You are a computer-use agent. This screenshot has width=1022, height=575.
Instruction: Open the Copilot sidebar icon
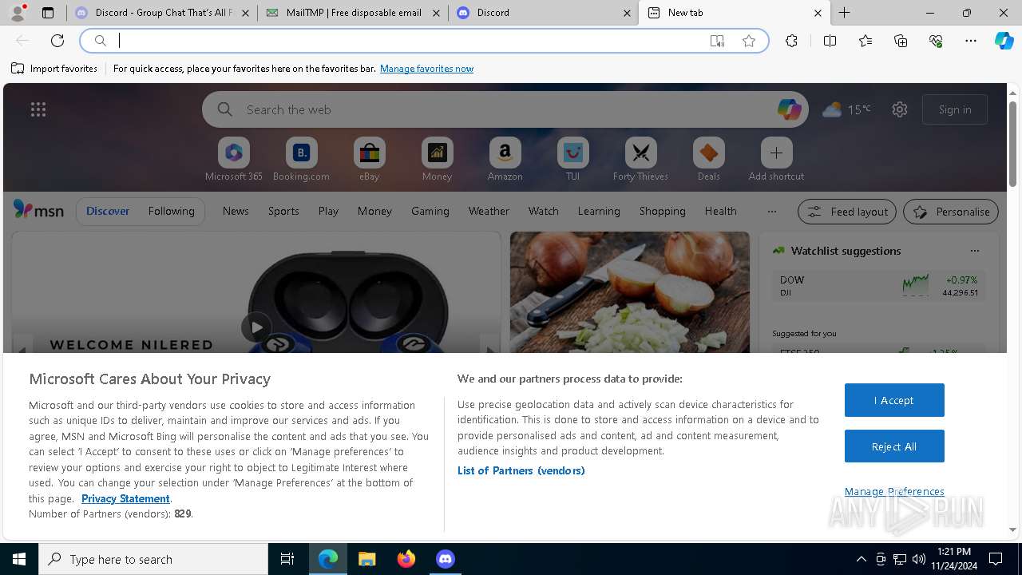pyautogui.click(x=1004, y=41)
